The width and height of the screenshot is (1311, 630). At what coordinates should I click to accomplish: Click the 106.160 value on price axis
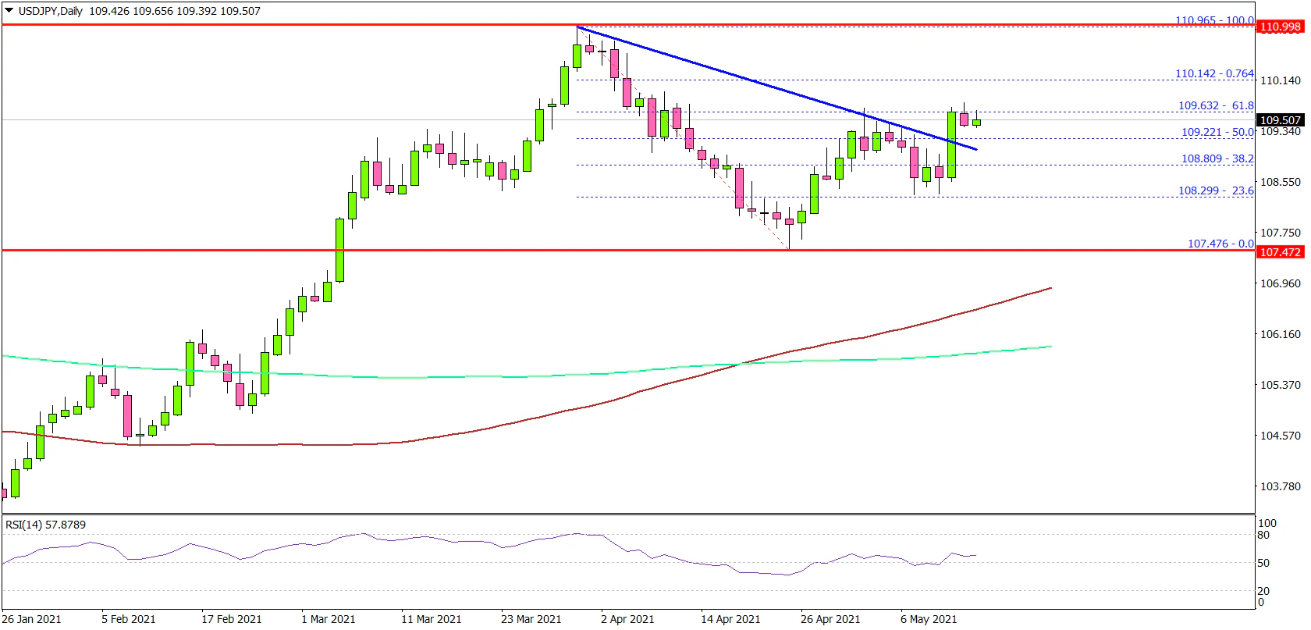click(1281, 334)
